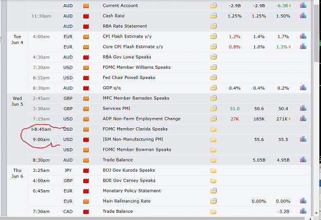Click the ADP Non-Farm Employment Change event
321x220 pixels.
tap(142, 119)
